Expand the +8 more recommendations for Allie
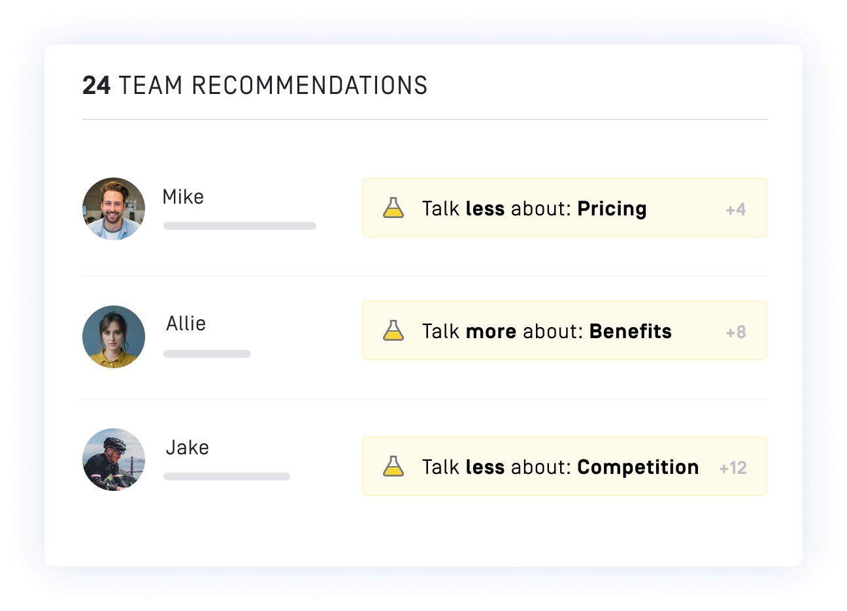The image size is (847, 611). pos(735,332)
